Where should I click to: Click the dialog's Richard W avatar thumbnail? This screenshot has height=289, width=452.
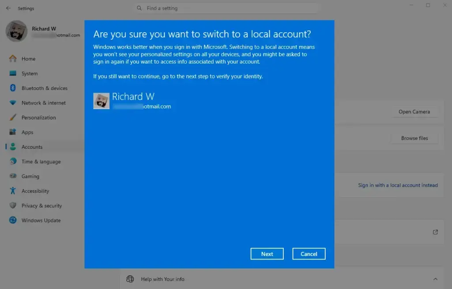[101, 101]
